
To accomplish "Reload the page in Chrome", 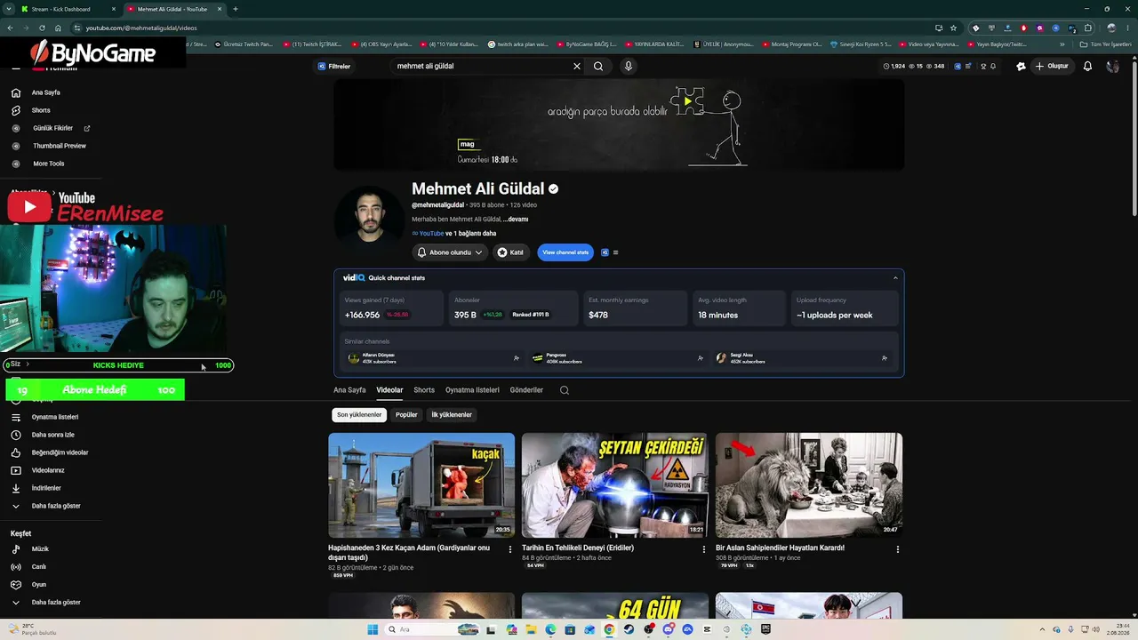I will (x=42, y=28).
